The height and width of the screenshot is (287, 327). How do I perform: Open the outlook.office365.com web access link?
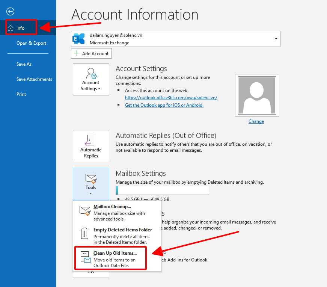tap(171, 98)
